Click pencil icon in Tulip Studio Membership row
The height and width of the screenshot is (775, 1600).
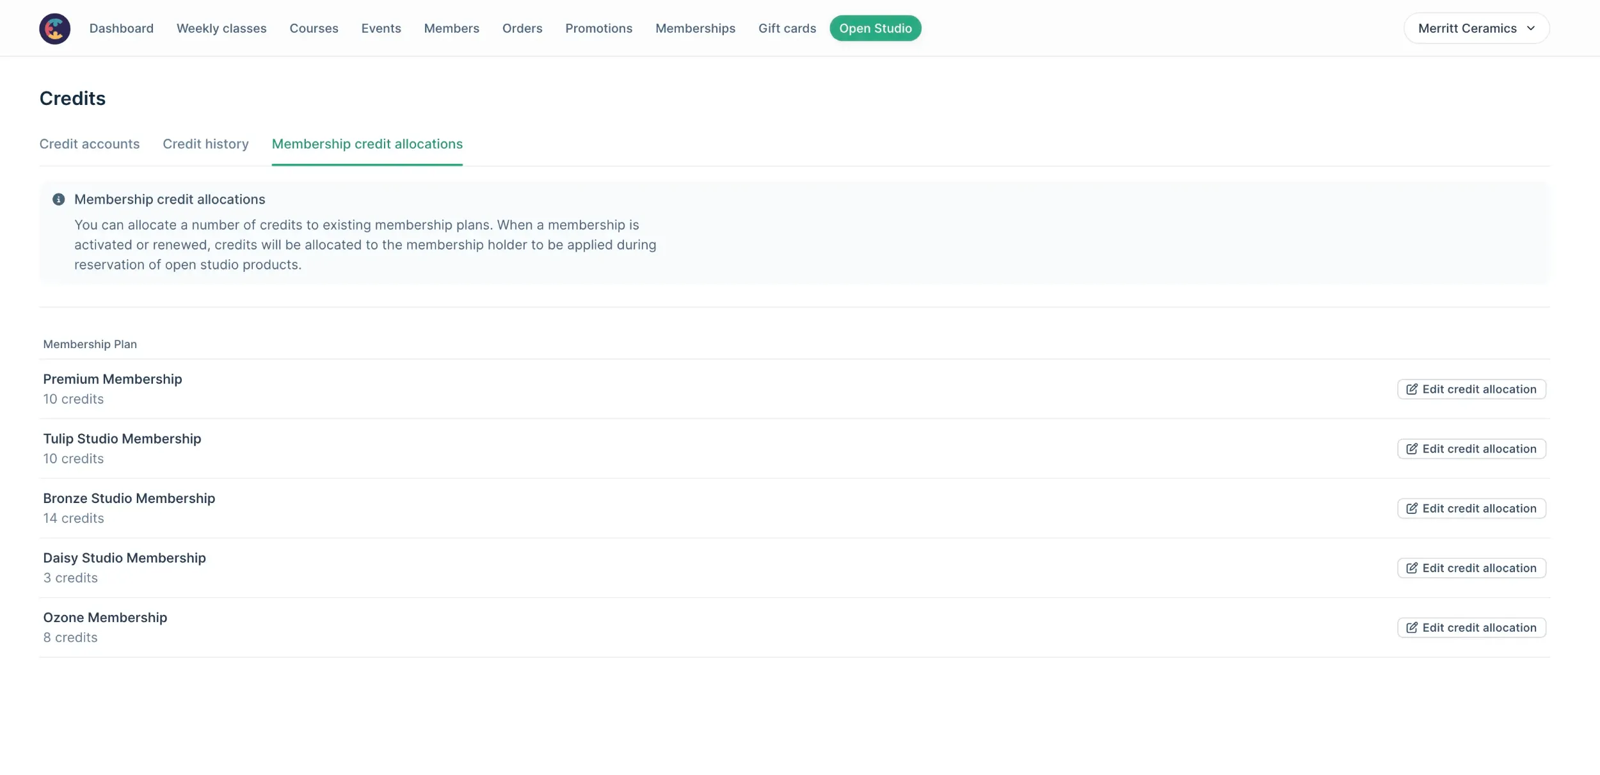click(x=1411, y=449)
